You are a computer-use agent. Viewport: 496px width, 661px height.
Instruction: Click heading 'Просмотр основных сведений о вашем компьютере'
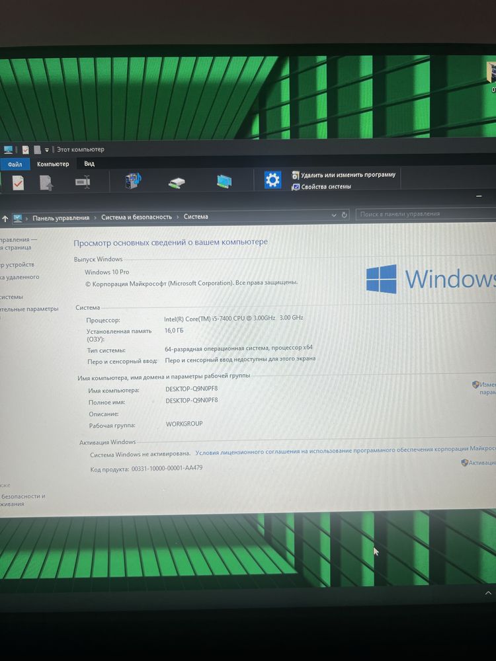pos(171,243)
